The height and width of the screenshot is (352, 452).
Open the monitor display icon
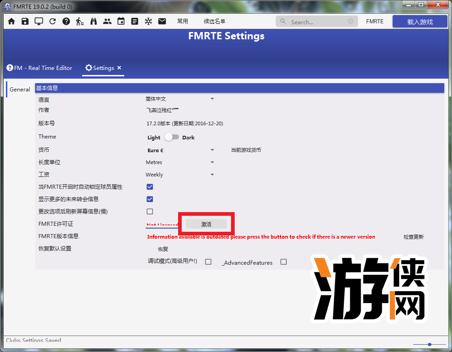click(x=39, y=21)
